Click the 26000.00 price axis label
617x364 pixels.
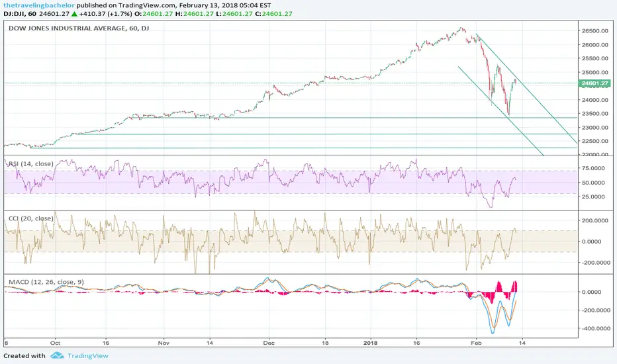tap(595, 44)
